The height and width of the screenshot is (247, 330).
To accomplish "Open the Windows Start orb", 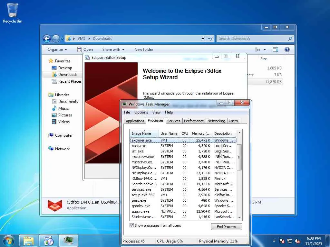I will pos(9,241).
